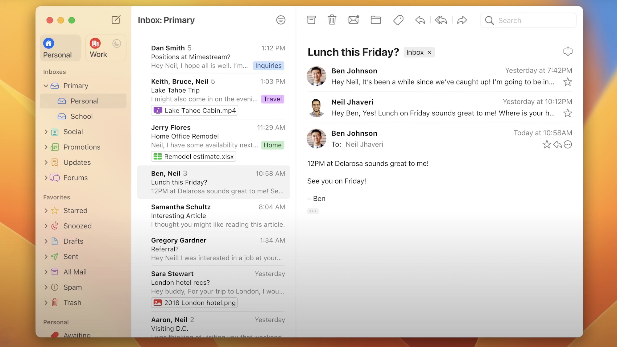Expand the conversation with expand icon
The image size is (617, 347).
coord(568,51)
